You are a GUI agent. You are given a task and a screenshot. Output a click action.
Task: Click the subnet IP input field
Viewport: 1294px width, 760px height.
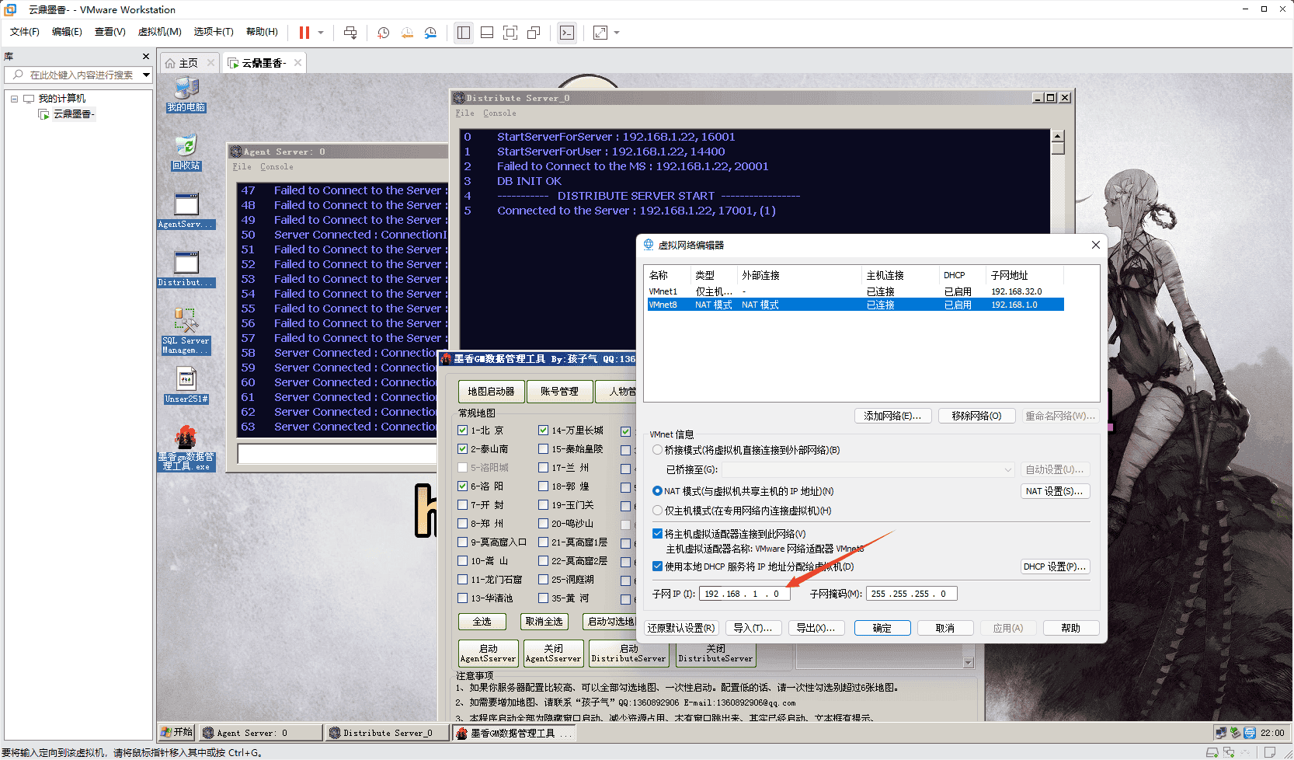743,593
